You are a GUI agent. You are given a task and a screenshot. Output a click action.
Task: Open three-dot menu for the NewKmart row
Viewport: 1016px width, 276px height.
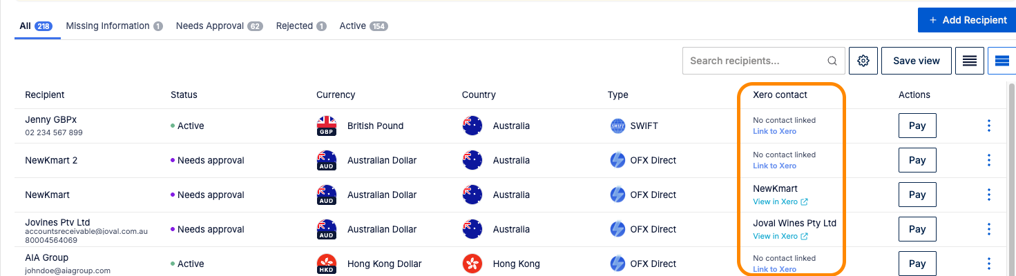pyautogui.click(x=989, y=195)
